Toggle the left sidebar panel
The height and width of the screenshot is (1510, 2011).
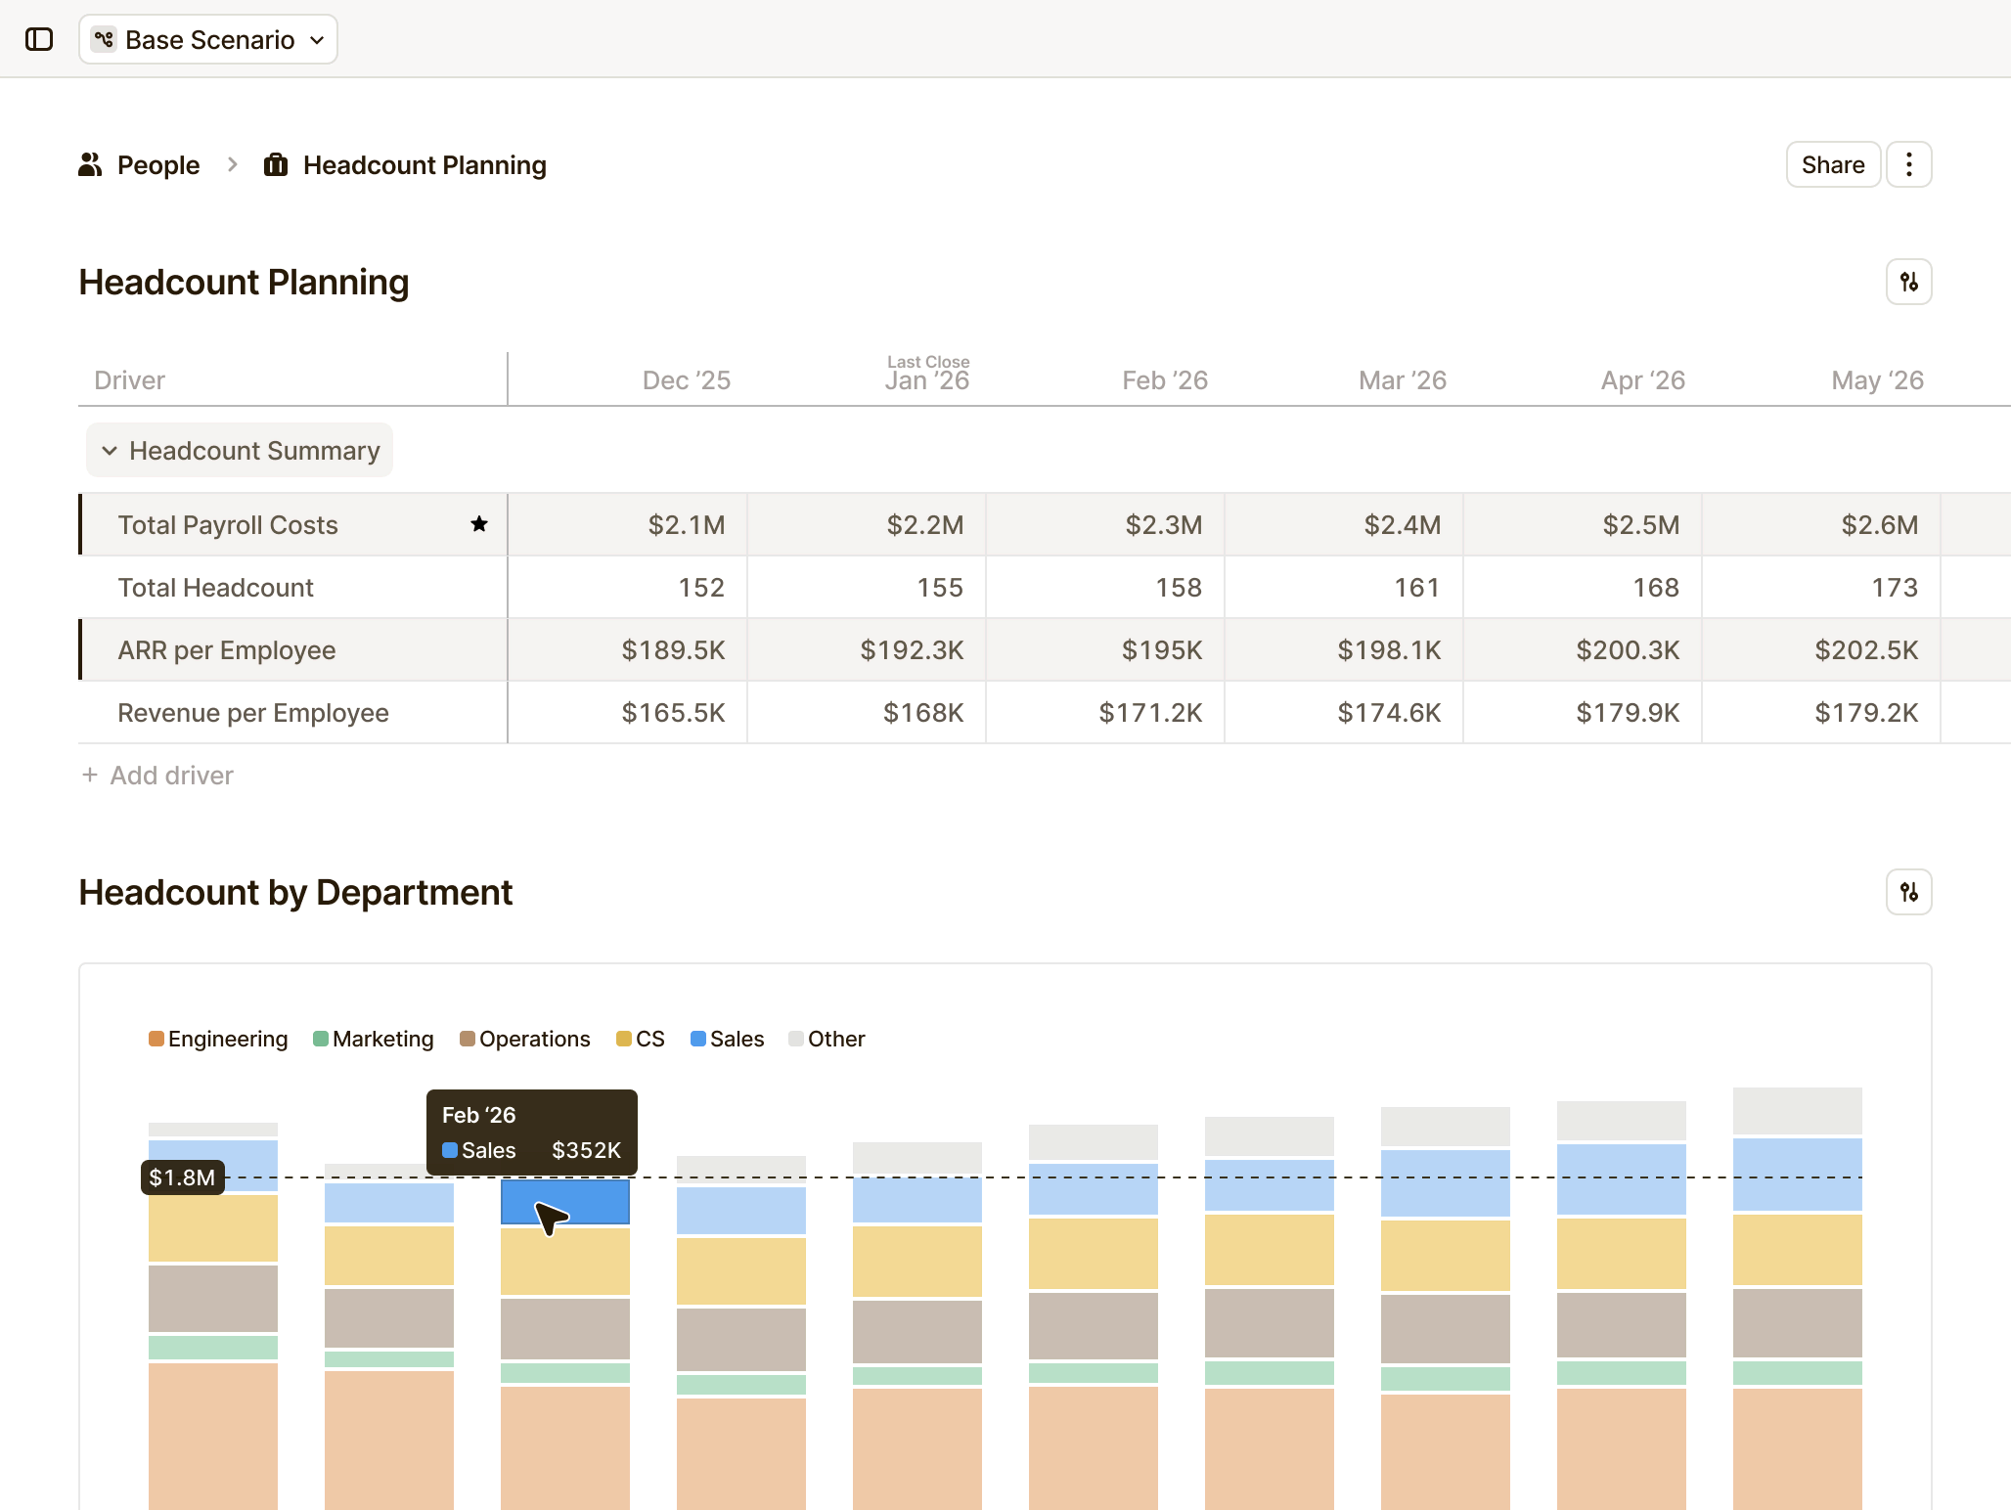(x=41, y=39)
